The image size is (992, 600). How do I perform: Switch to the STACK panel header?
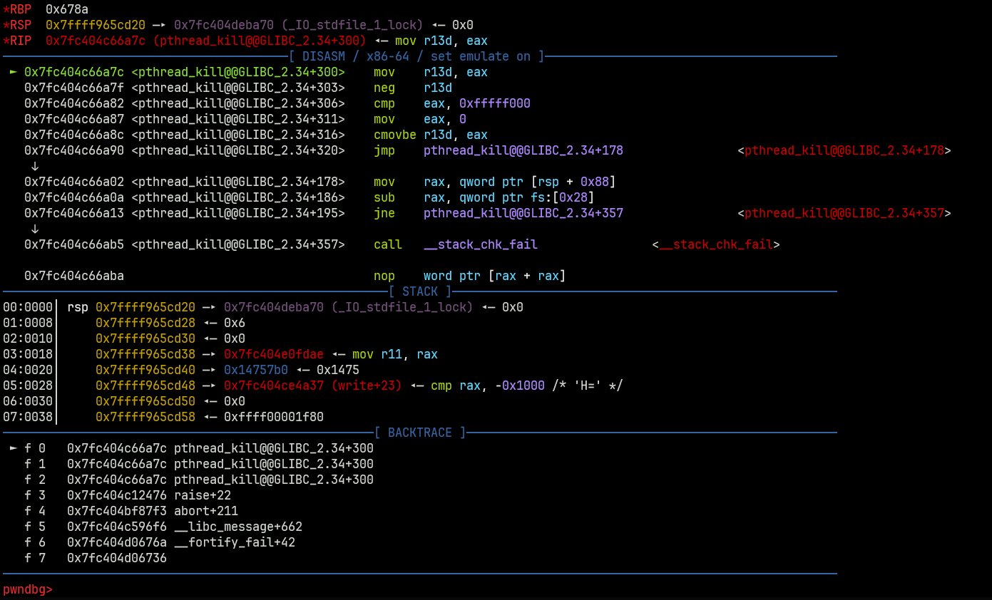(420, 291)
